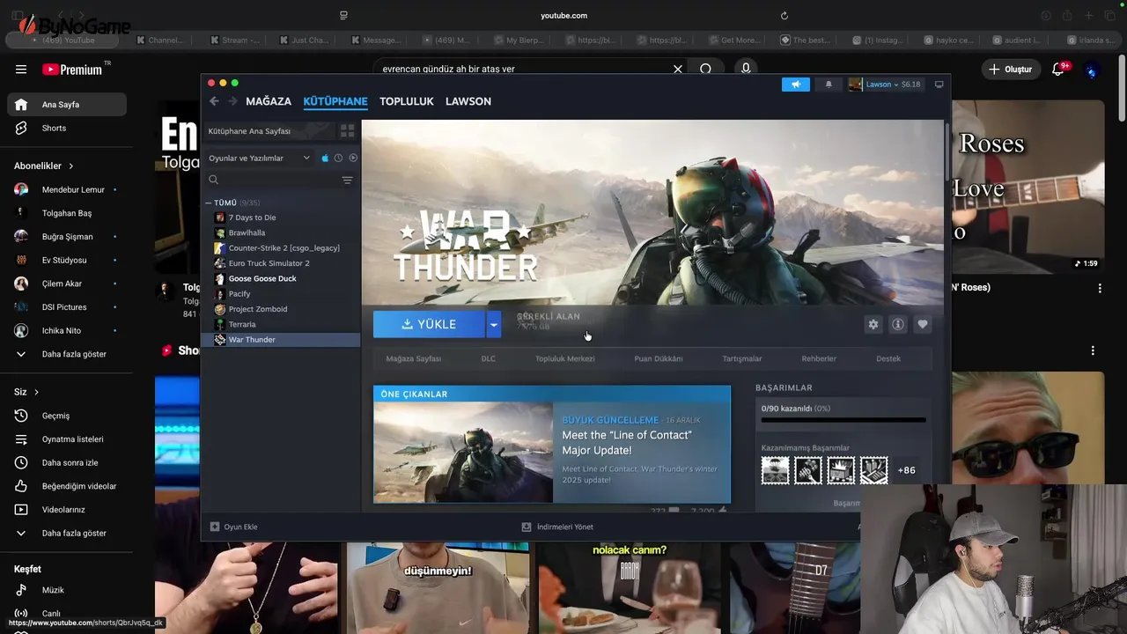Click the achievements progress bar
Viewport: 1127px width, 634px height.
tap(843, 421)
